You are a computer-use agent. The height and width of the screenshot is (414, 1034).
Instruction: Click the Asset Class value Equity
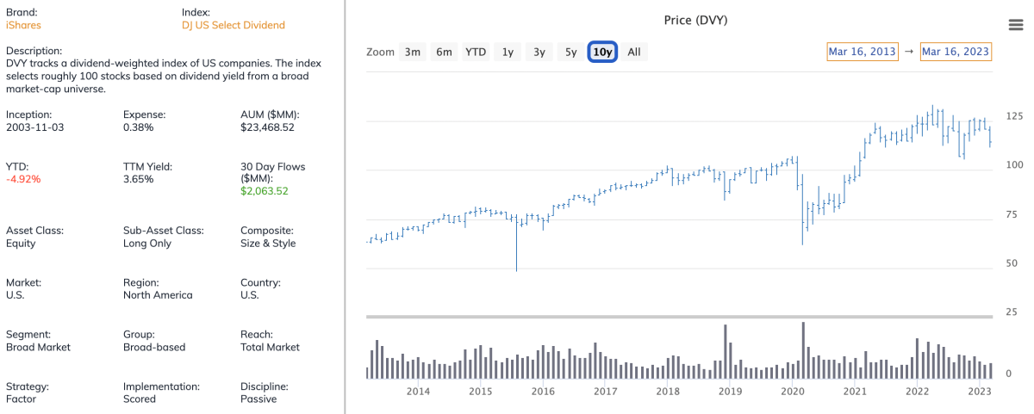pyautogui.click(x=21, y=244)
